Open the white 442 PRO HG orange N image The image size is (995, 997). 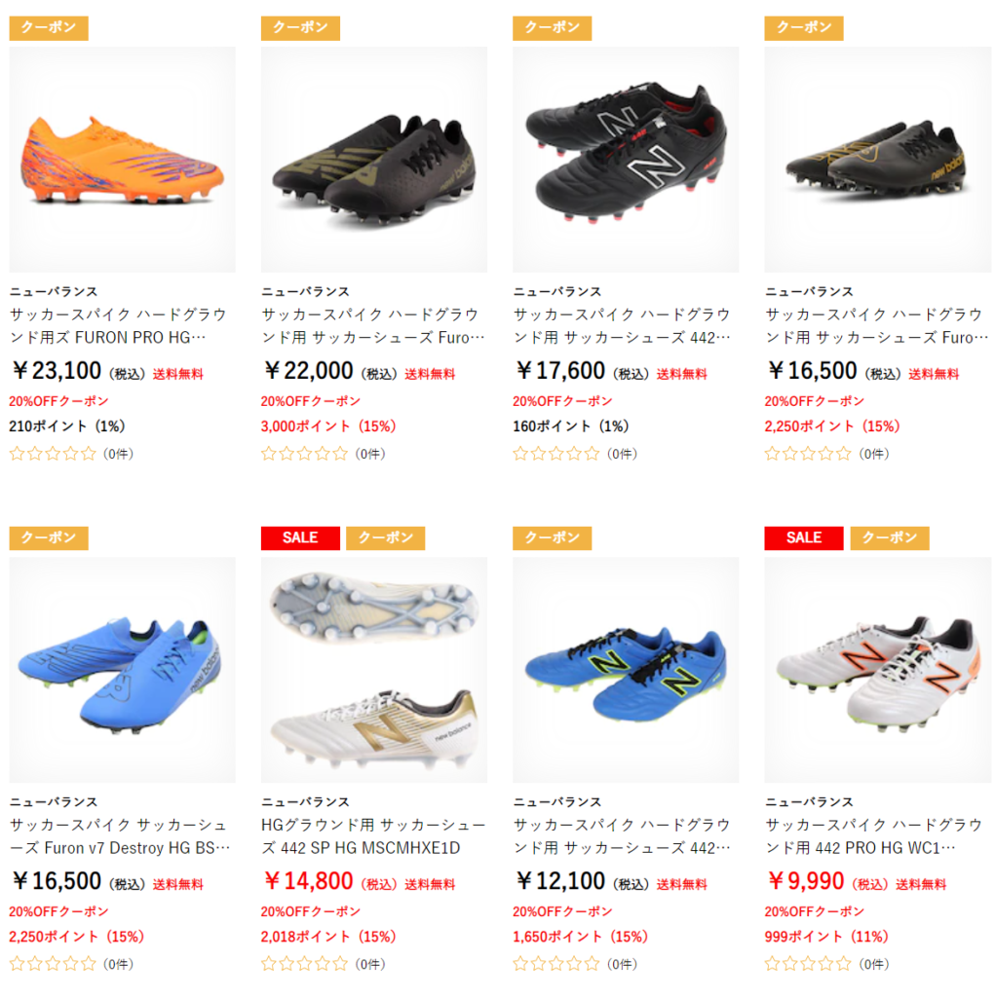[x=878, y=670]
